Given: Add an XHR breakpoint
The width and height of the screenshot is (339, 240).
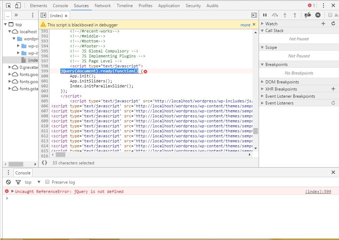Looking at the screenshot, I should pyautogui.click(x=333, y=89).
